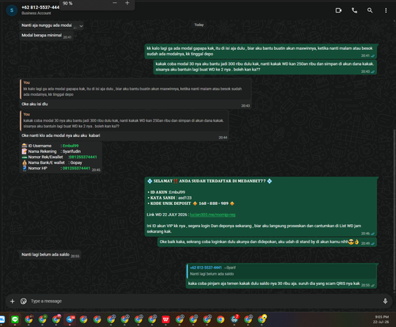Open the three-dot chat menu
Screen dimensions: 396x327
[x=386, y=10]
